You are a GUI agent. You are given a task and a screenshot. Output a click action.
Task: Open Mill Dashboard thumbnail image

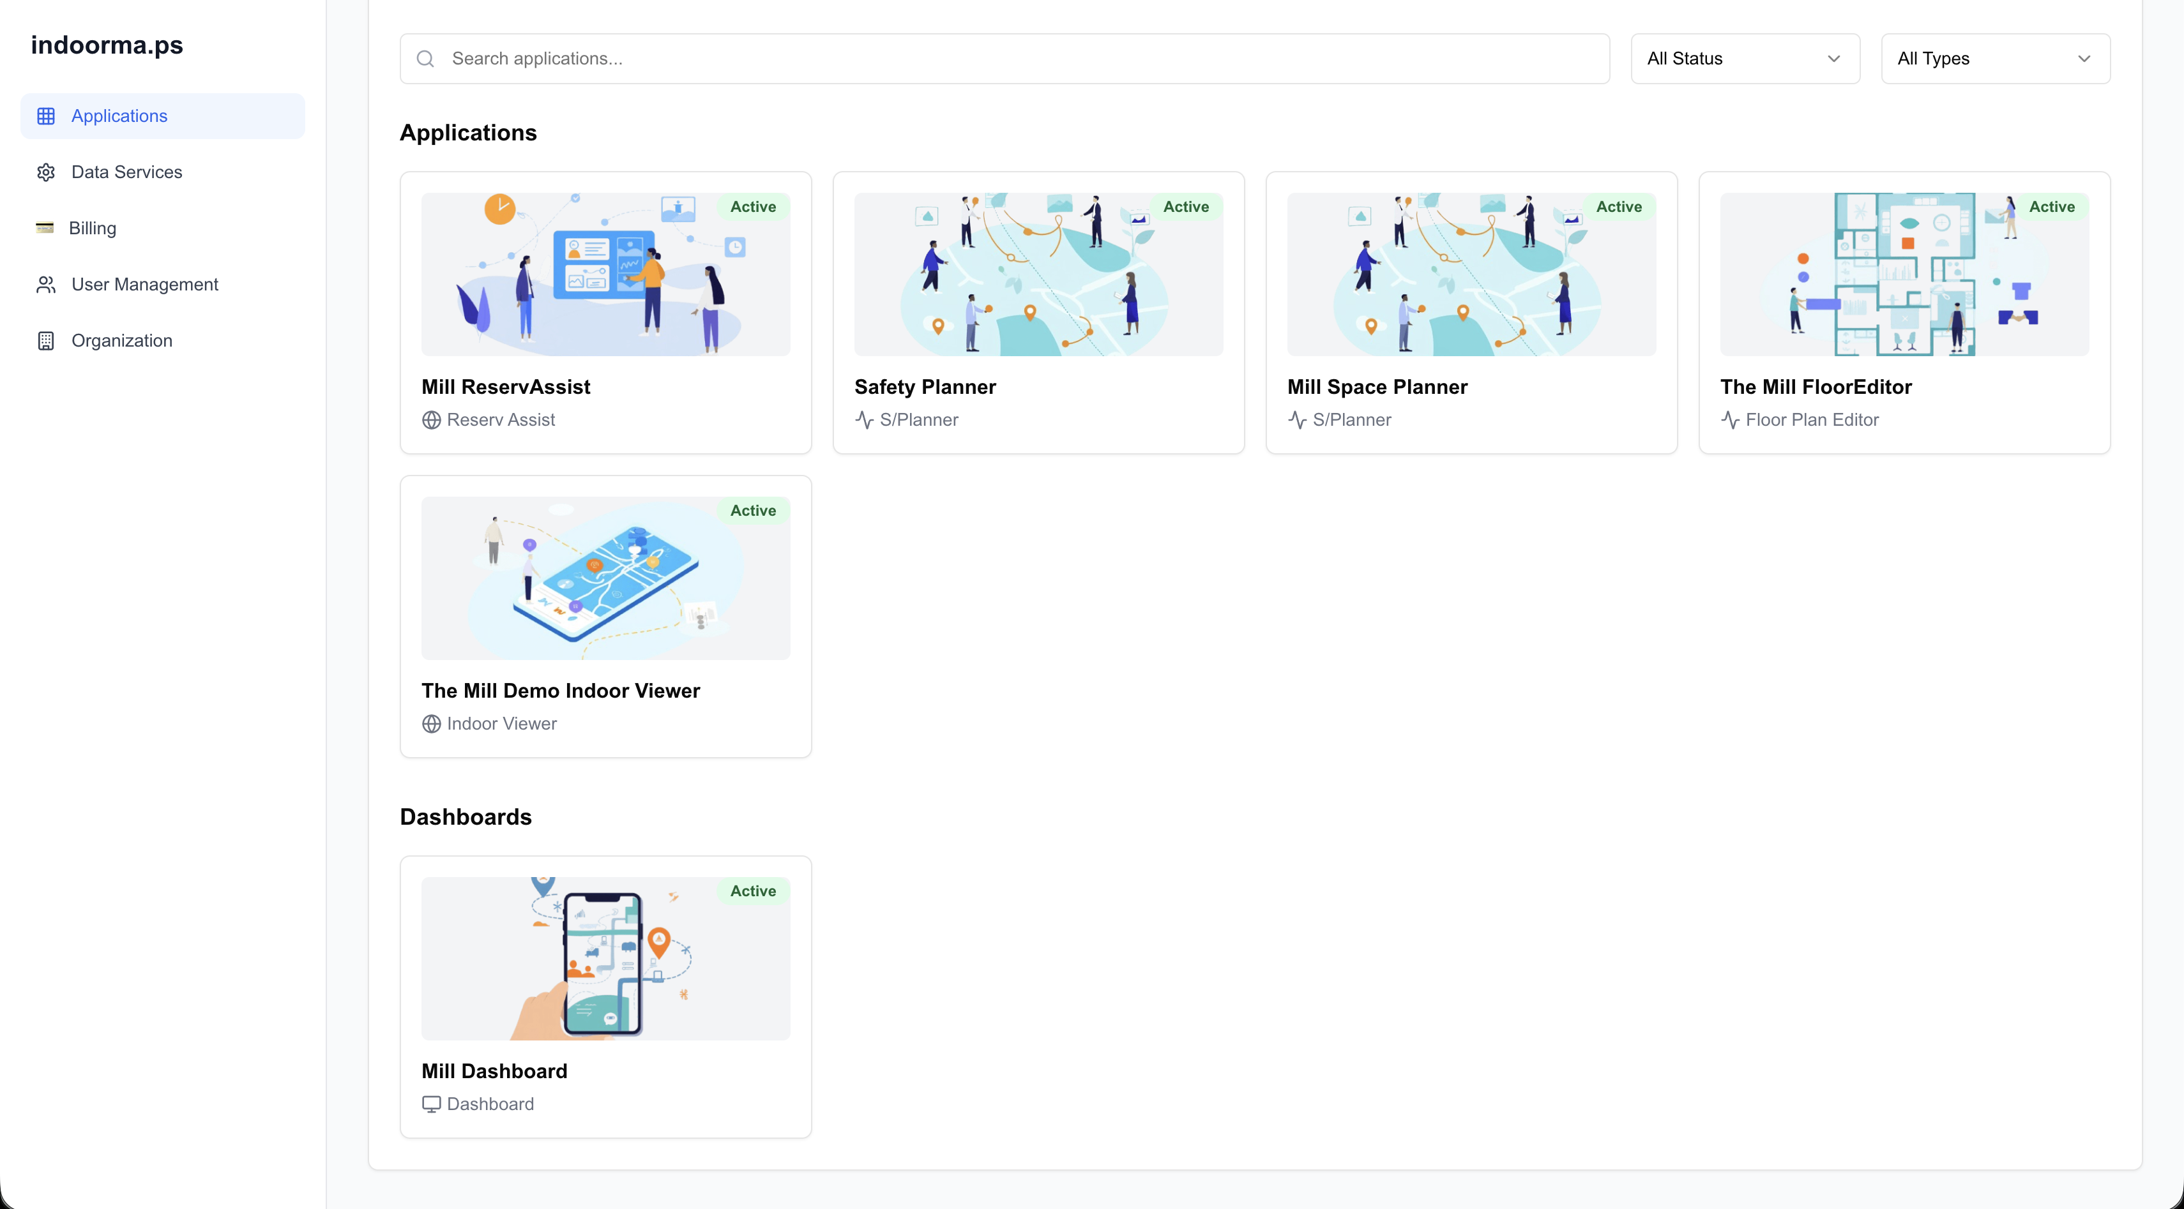(605, 959)
